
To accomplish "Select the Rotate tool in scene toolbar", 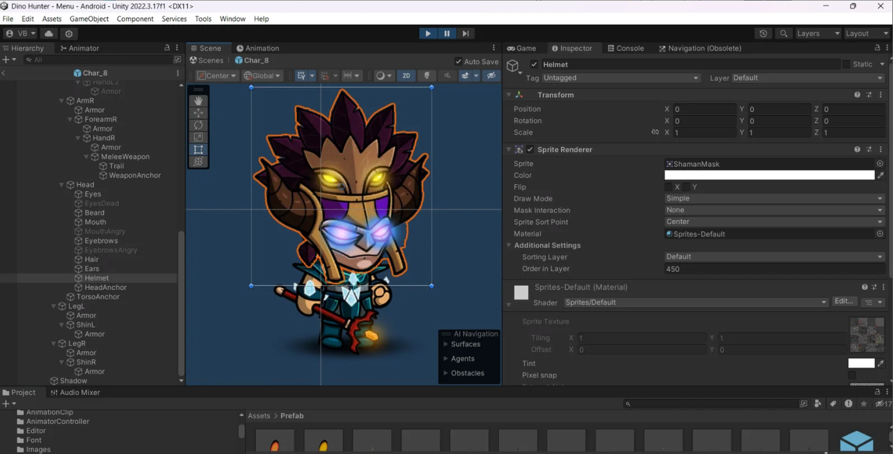I will point(198,125).
